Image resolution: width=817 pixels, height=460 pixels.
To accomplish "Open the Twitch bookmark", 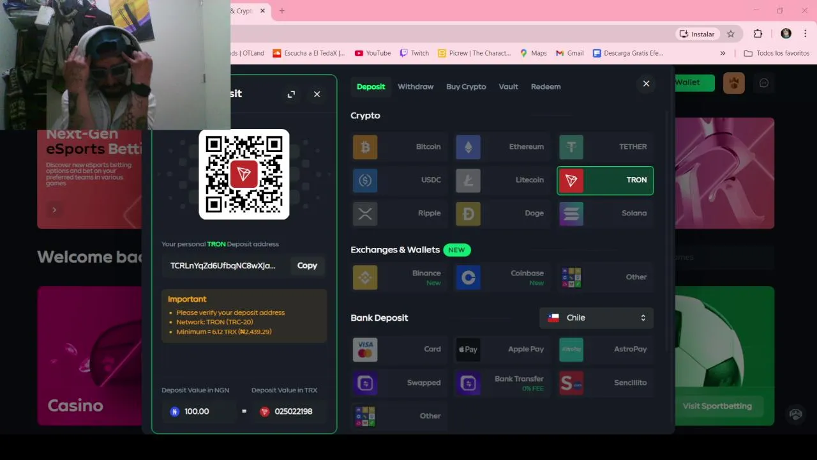I will 414,53.
